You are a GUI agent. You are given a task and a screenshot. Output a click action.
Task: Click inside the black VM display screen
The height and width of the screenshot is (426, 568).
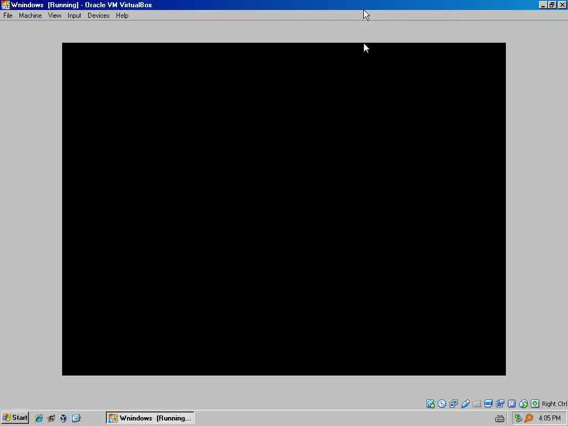point(283,209)
